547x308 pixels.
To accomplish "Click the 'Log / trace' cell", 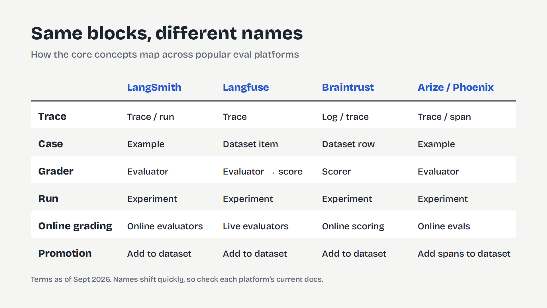I will point(345,117).
